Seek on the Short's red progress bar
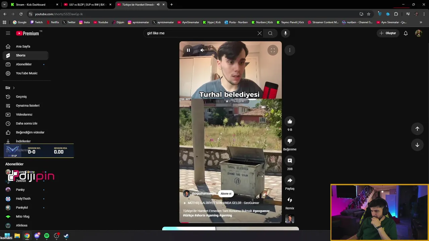The image size is (429, 241). click(231, 223)
